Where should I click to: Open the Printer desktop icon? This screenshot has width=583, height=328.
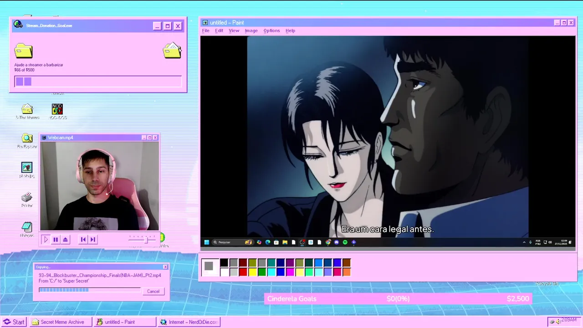tap(27, 200)
